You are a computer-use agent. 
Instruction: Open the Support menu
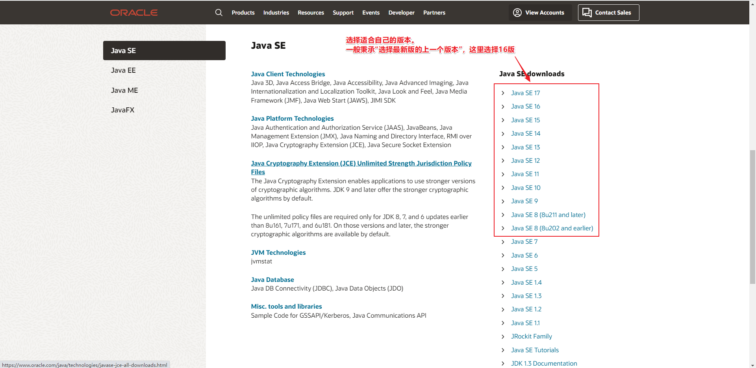click(343, 13)
